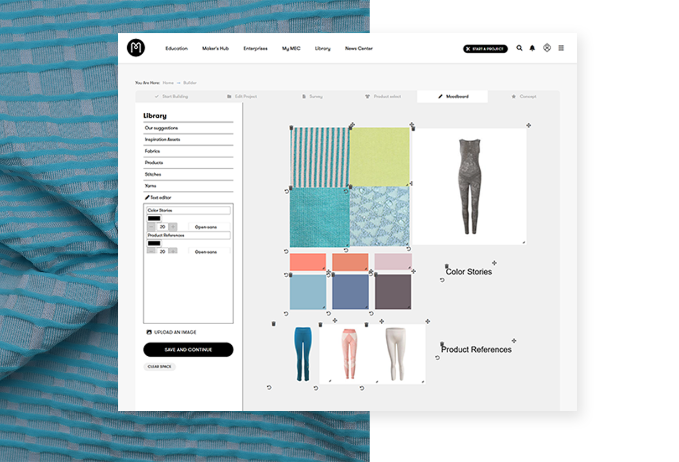The image size is (679, 462).
Task: Click the move handle on jumpsuit image
Action: pyautogui.click(x=528, y=126)
